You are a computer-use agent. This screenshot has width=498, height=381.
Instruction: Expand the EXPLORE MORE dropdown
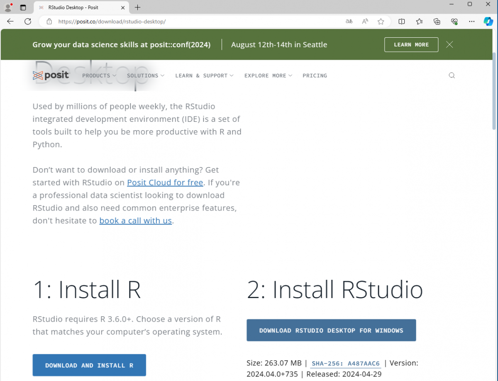click(x=268, y=75)
